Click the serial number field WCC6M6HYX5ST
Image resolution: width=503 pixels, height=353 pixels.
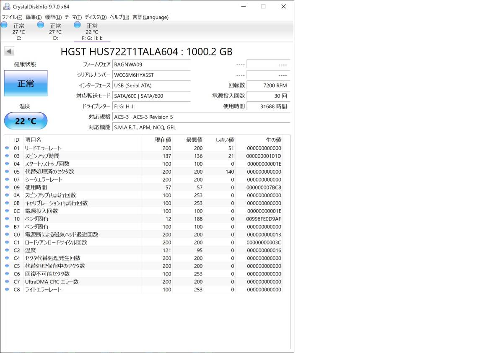point(151,75)
